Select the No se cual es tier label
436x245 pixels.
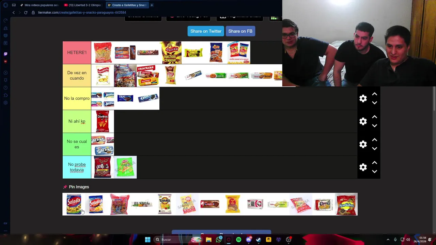click(77, 144)
